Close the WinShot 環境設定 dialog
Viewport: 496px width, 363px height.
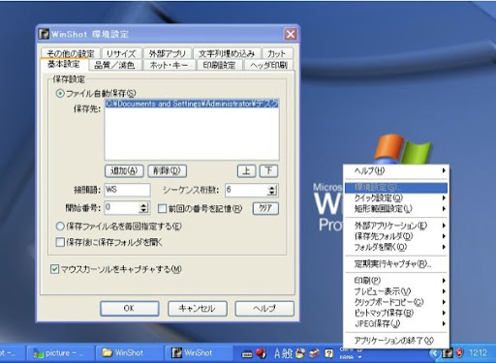pyautogui.click(x=291, y=34)
